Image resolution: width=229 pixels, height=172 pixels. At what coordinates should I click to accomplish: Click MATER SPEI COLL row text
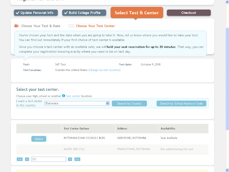[74, 149]
